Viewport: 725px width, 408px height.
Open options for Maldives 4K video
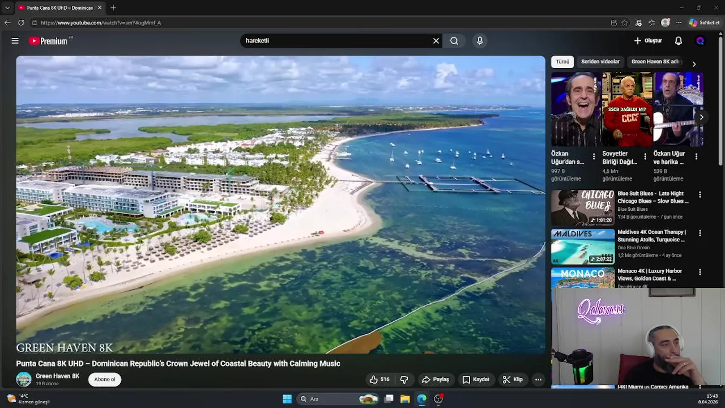700,233
